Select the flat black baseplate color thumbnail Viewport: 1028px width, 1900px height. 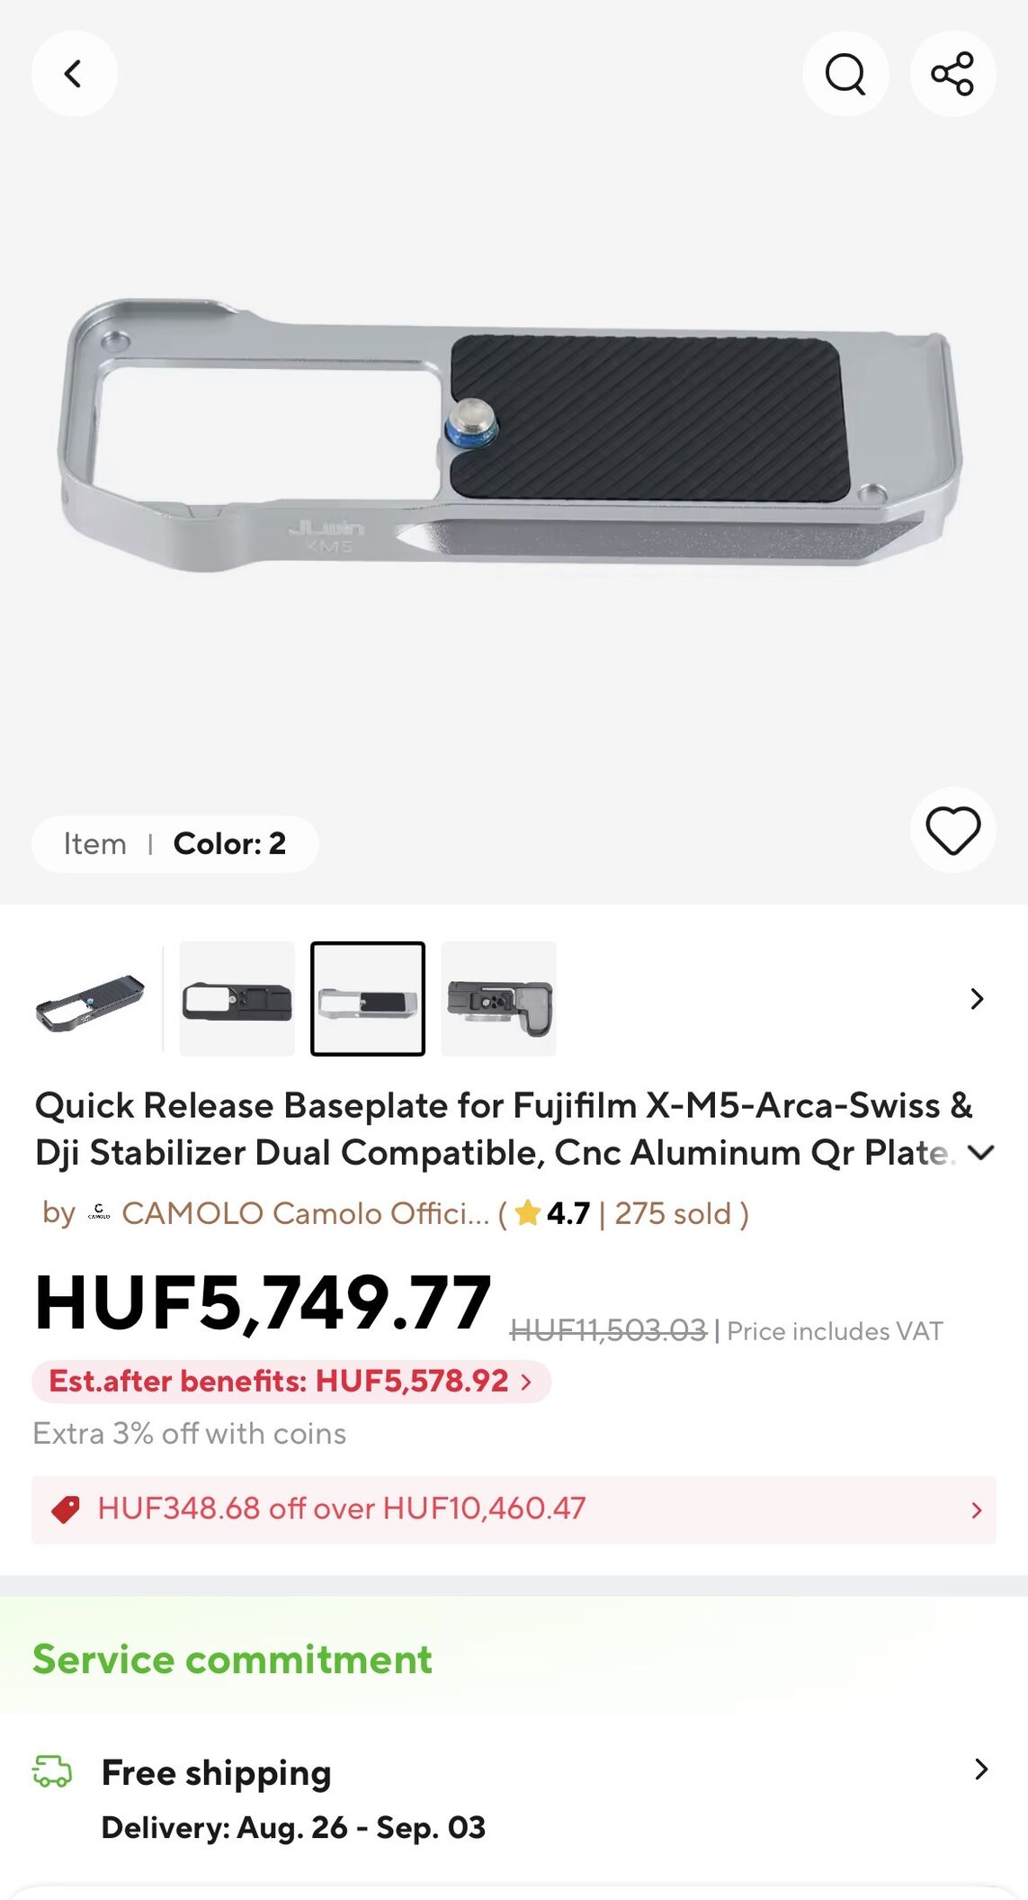point(237,999)
